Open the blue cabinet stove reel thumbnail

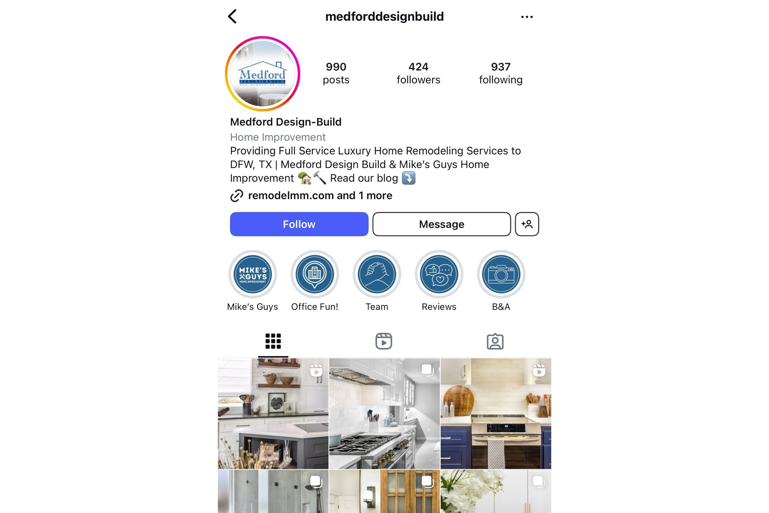496,414
